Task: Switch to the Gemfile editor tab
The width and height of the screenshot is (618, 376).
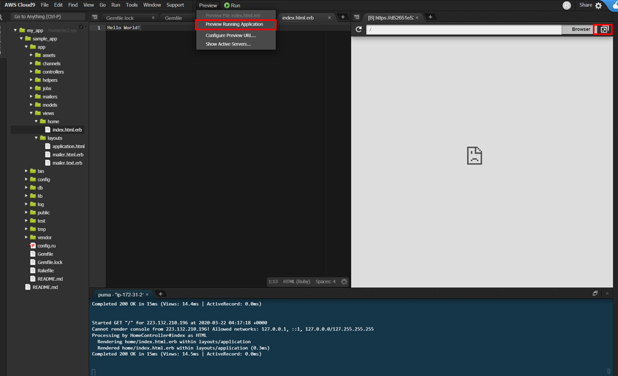Action: point(174,18)
